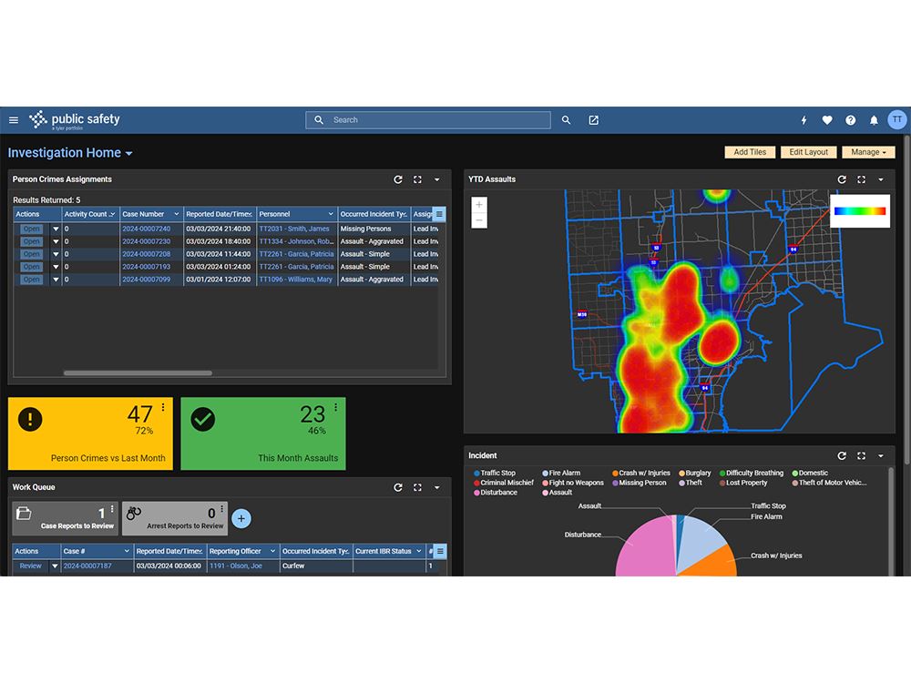Toggle the Disturbance legend item in Incident chart
This screenshot has width=911, height=683.
coord(495,493)
